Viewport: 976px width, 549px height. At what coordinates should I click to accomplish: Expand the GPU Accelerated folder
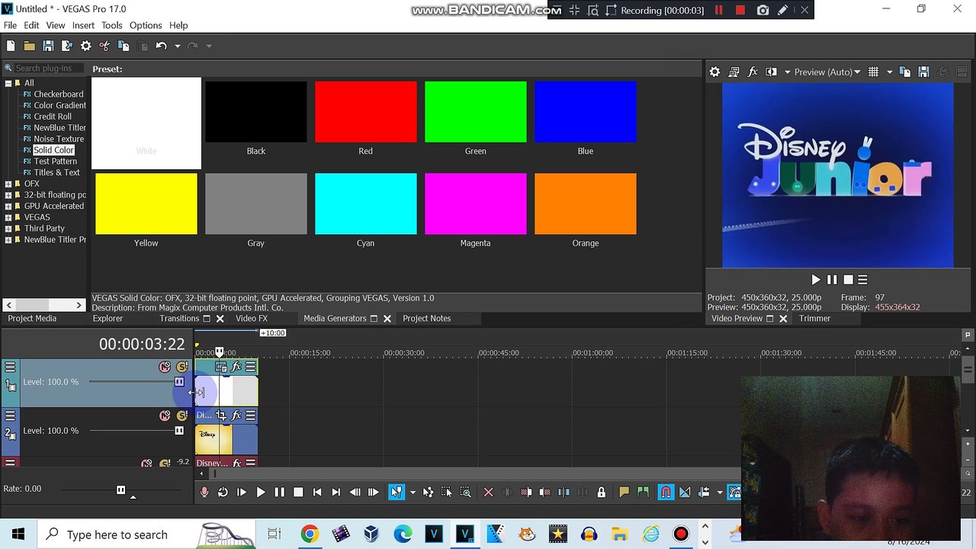[x=8, y=206]
